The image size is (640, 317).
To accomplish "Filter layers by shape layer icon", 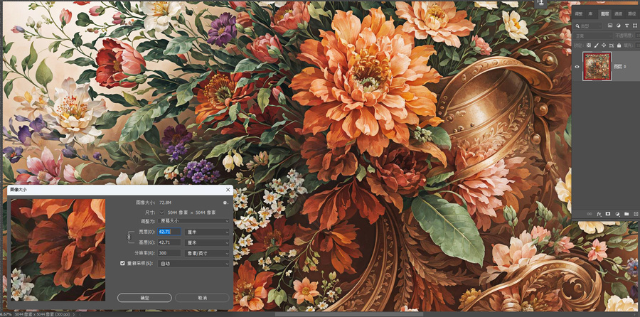I will pyautogui.click(x=634, y=26).
